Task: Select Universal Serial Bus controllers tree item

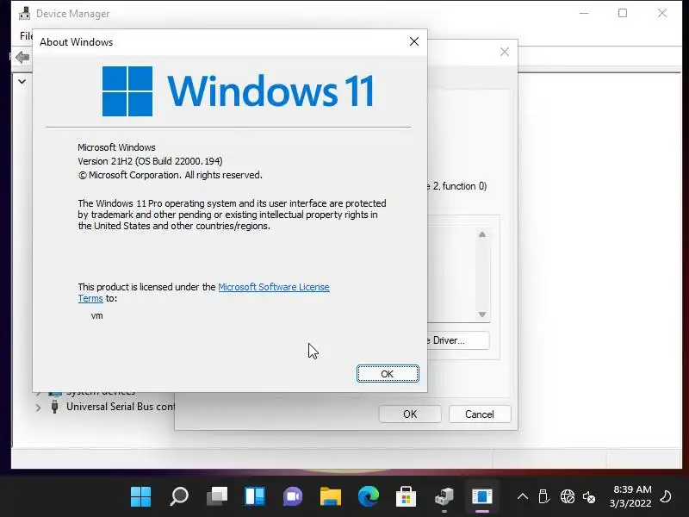Action: [121, 407]
